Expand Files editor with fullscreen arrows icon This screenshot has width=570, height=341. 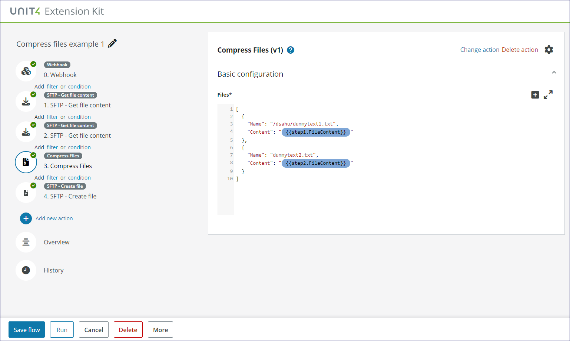[x=549, y=95]
